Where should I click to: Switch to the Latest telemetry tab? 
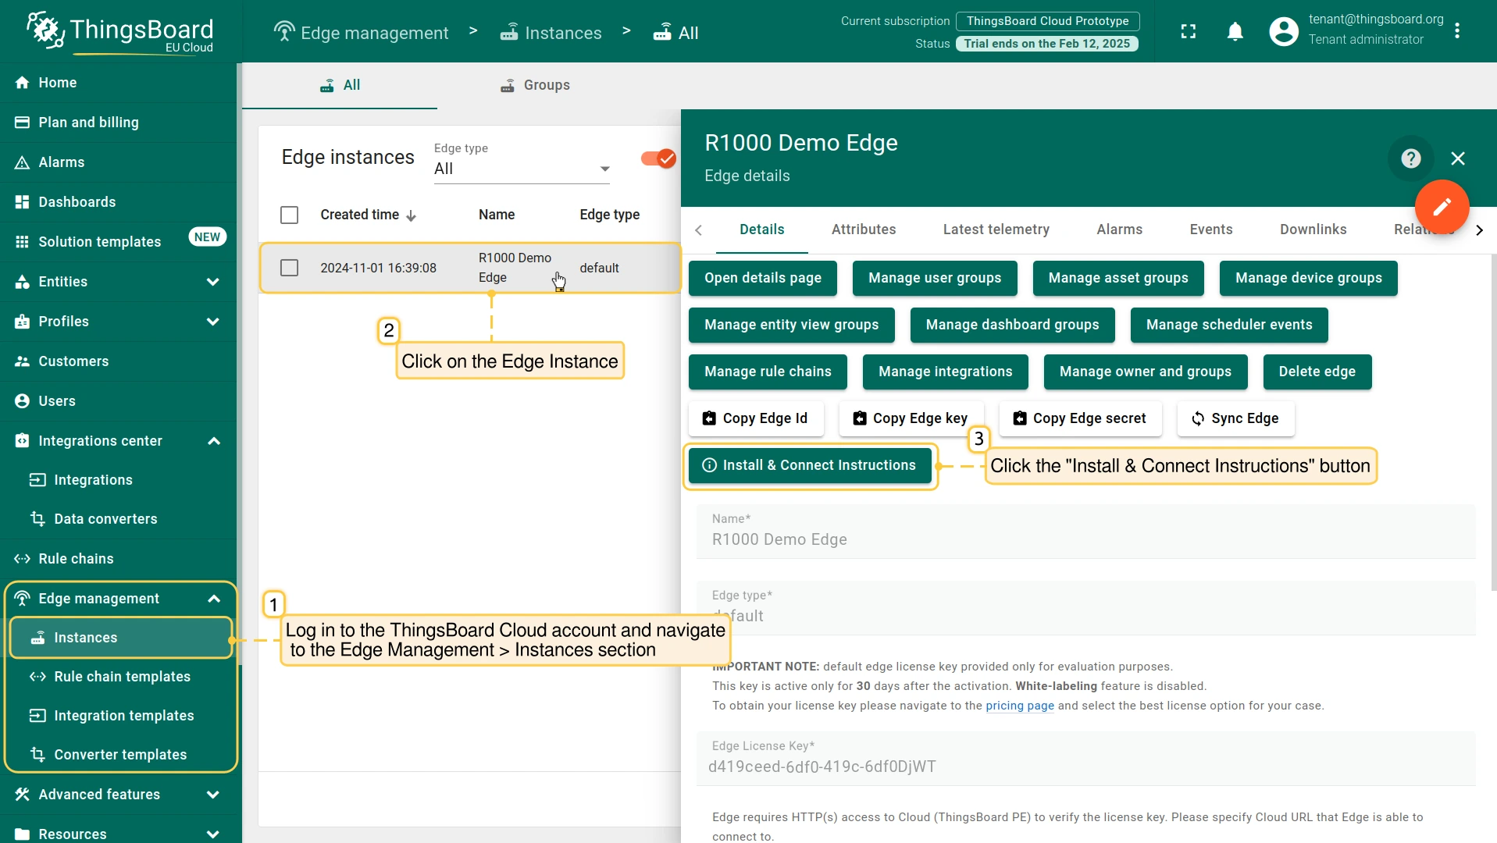pyautogui.click(x=996, y=229)
